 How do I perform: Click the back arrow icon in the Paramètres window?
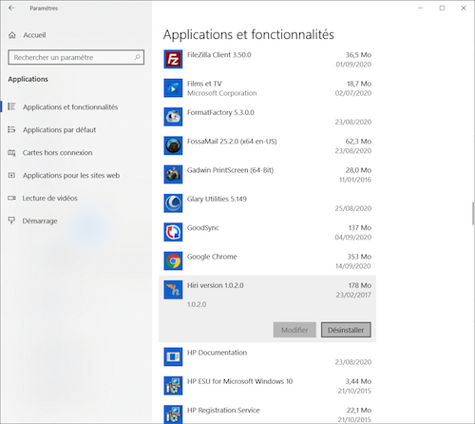tap(11, 8)
